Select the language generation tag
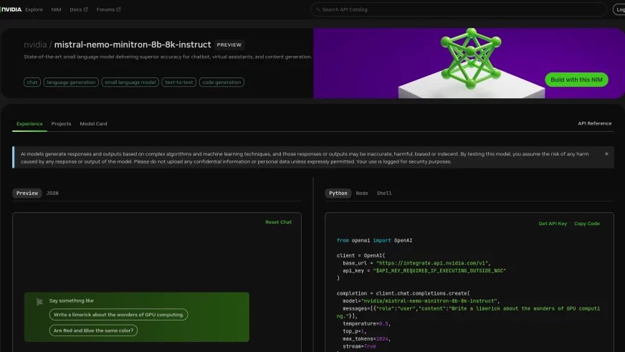625x352 pixels. [x=71, y=82]
